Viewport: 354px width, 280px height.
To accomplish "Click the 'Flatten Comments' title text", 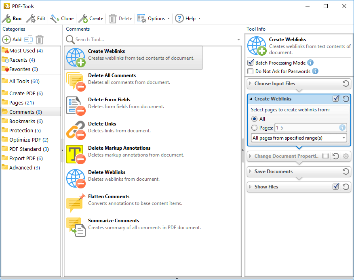I will (x=109, y=196).
